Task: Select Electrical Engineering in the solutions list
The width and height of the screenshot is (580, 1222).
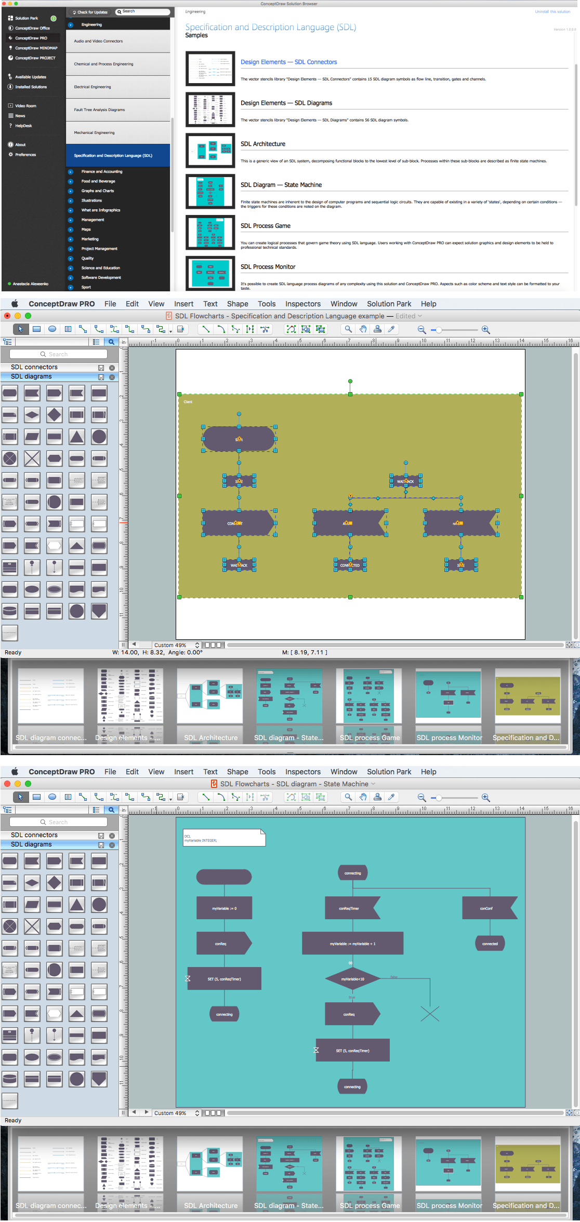Action: (118, 87)
